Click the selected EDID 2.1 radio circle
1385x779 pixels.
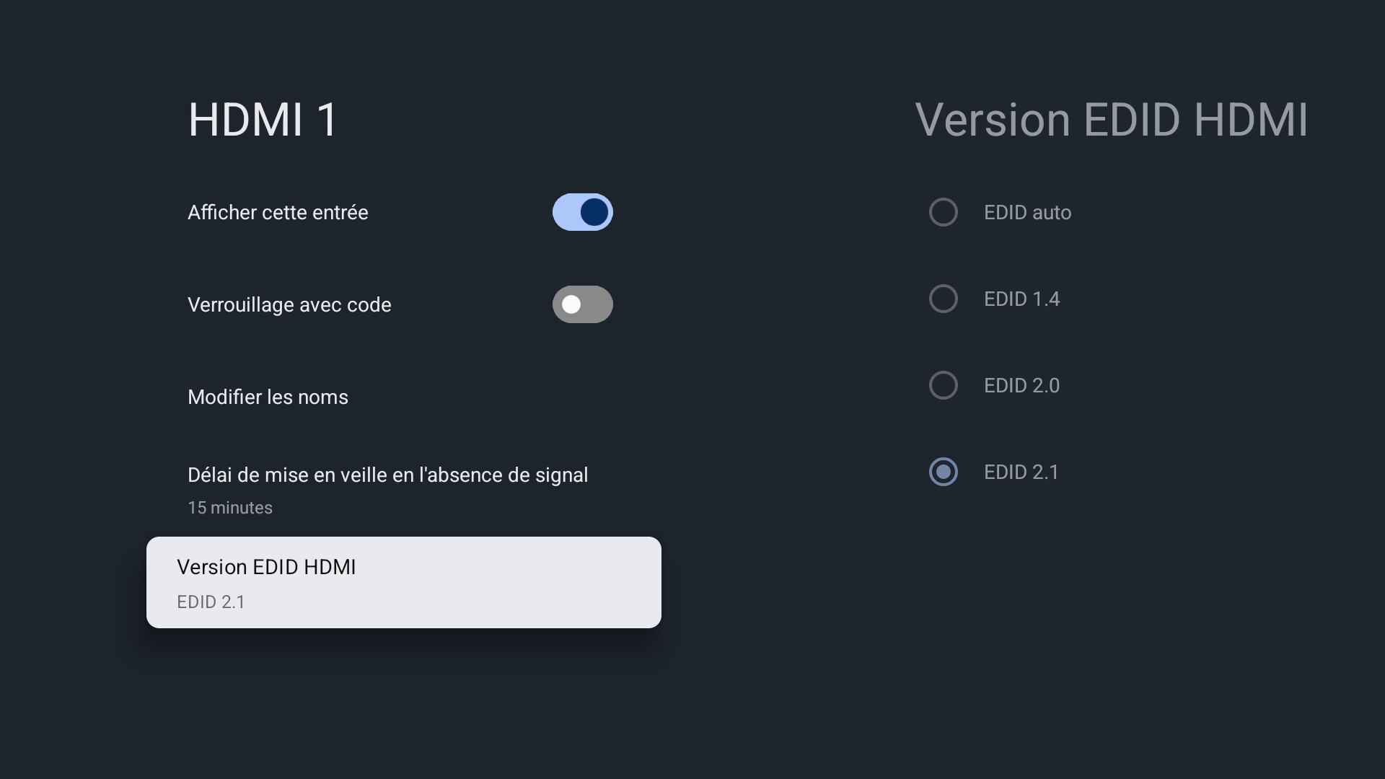pyautogui.click(x=943, y=472)
